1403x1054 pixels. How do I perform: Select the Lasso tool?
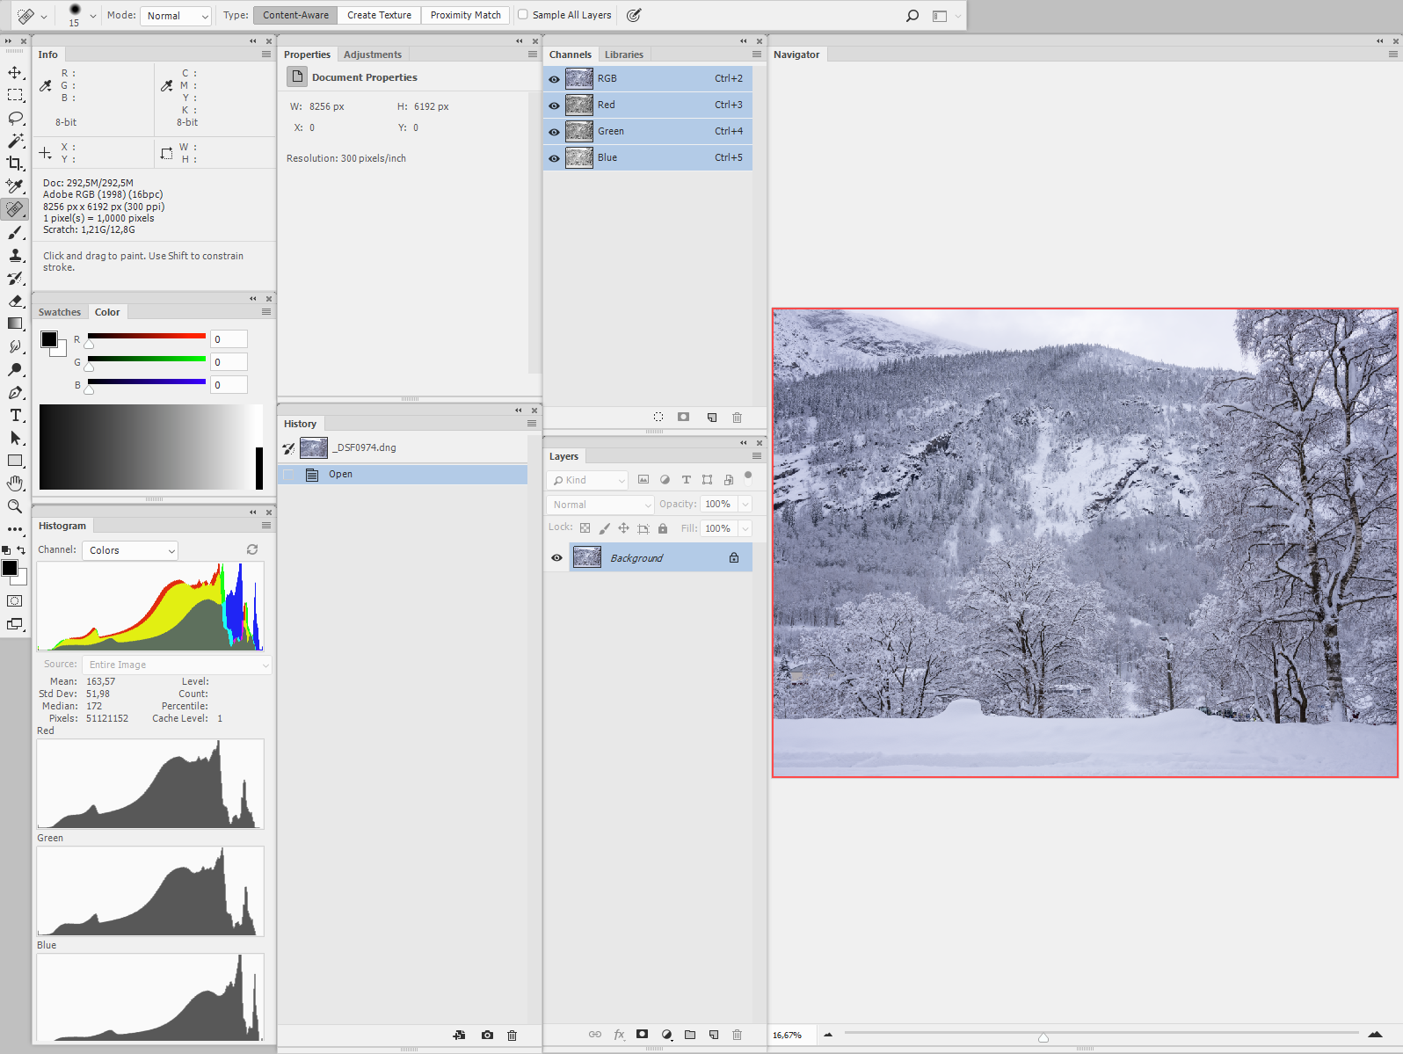[15, 118]
